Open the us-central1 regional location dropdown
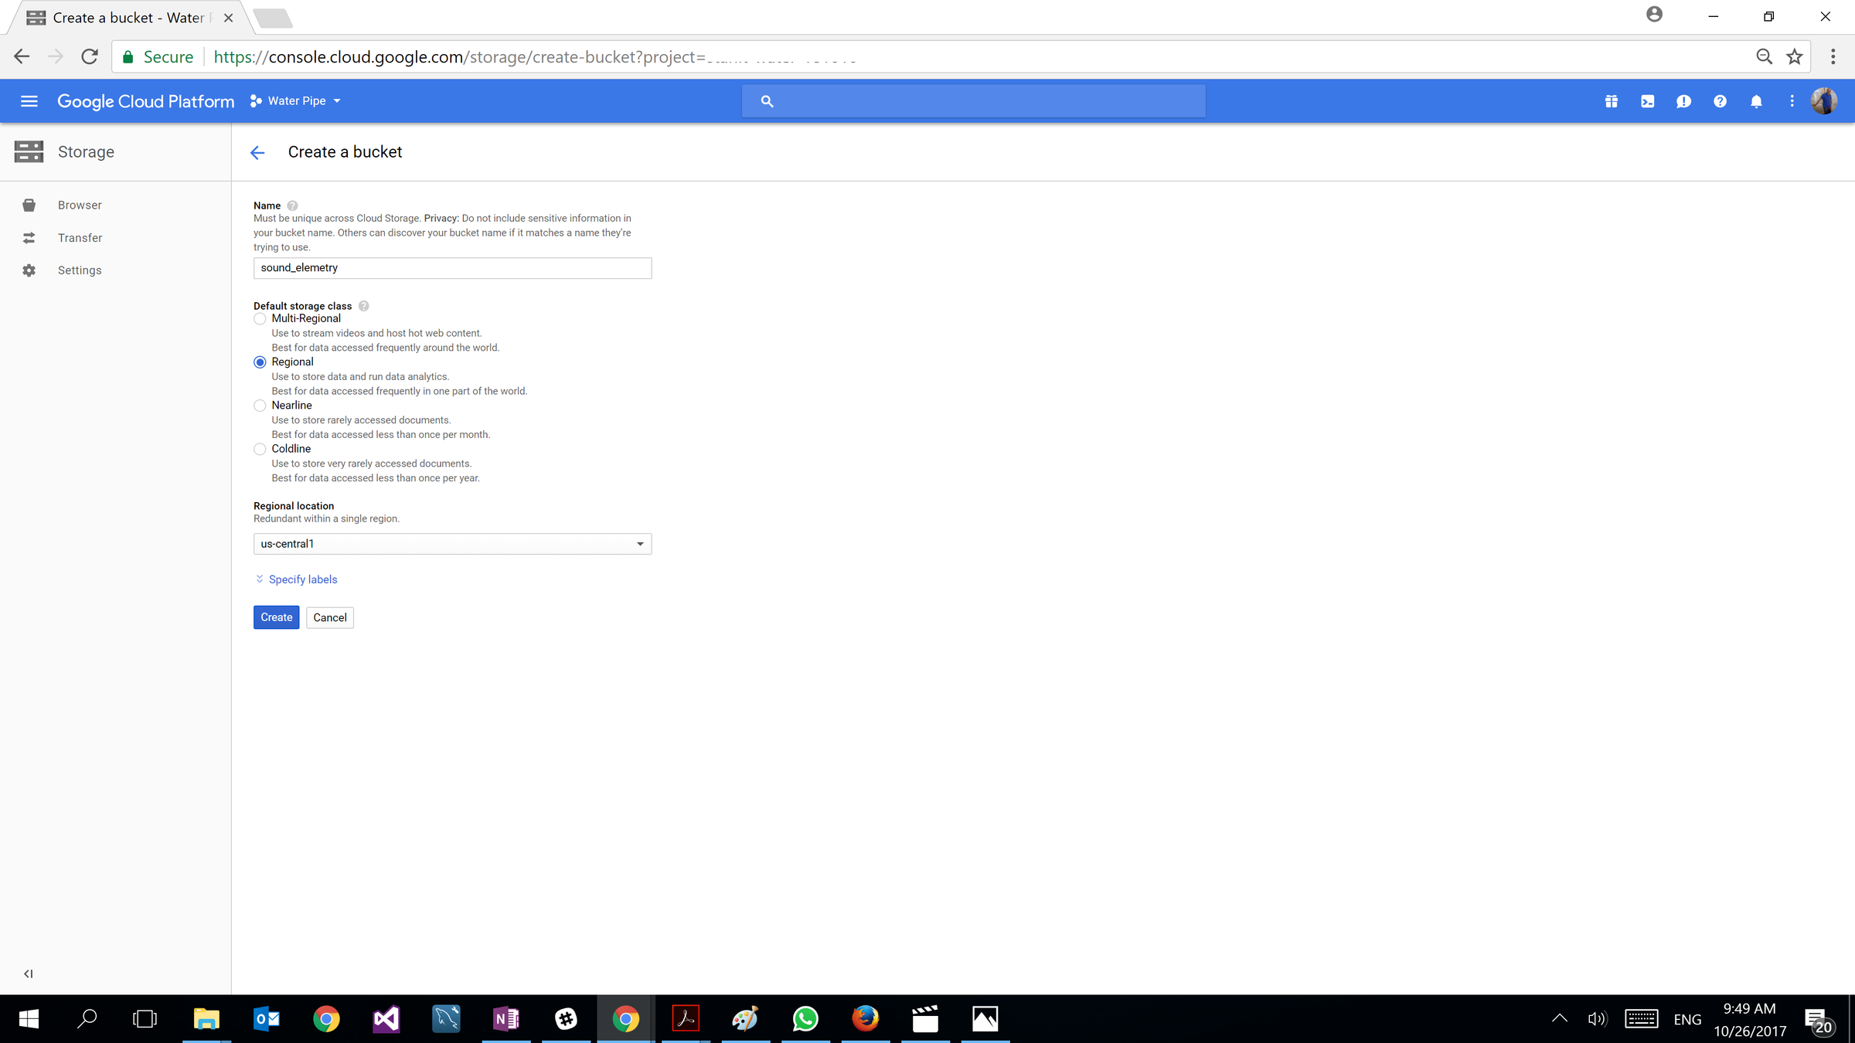The width and height of the screenshot is (1855, 1043). pyautogui.click(x=452, y=544)
